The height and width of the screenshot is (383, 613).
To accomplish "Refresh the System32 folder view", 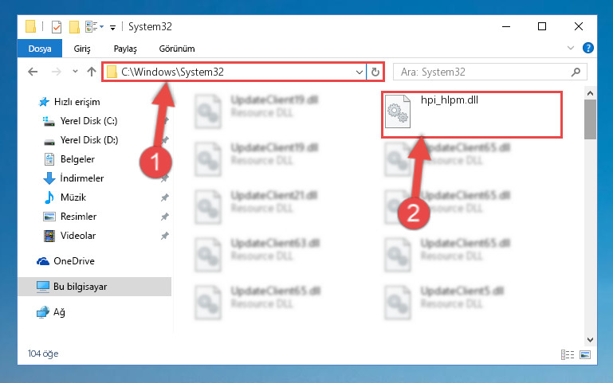I will coord(375,72).
